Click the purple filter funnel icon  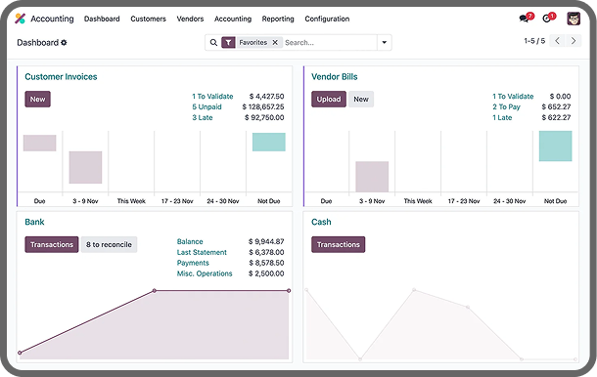(228, 43)
